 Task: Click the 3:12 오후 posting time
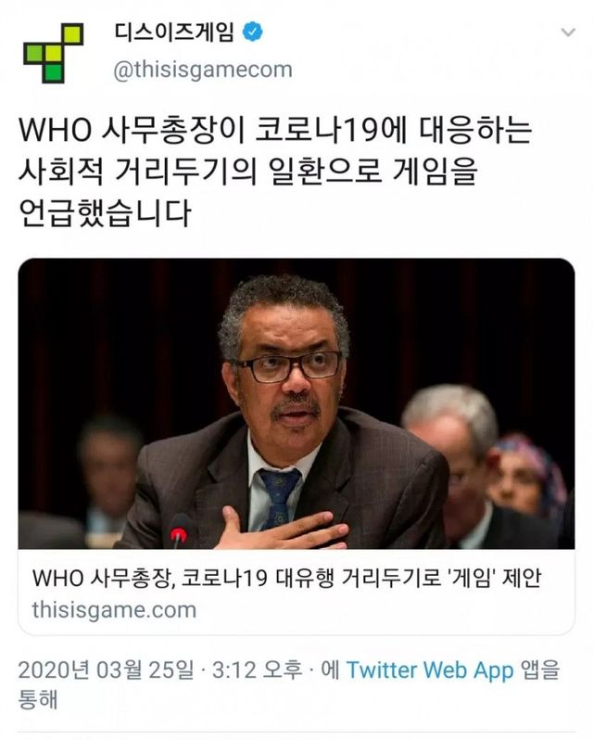click(258, 670)
